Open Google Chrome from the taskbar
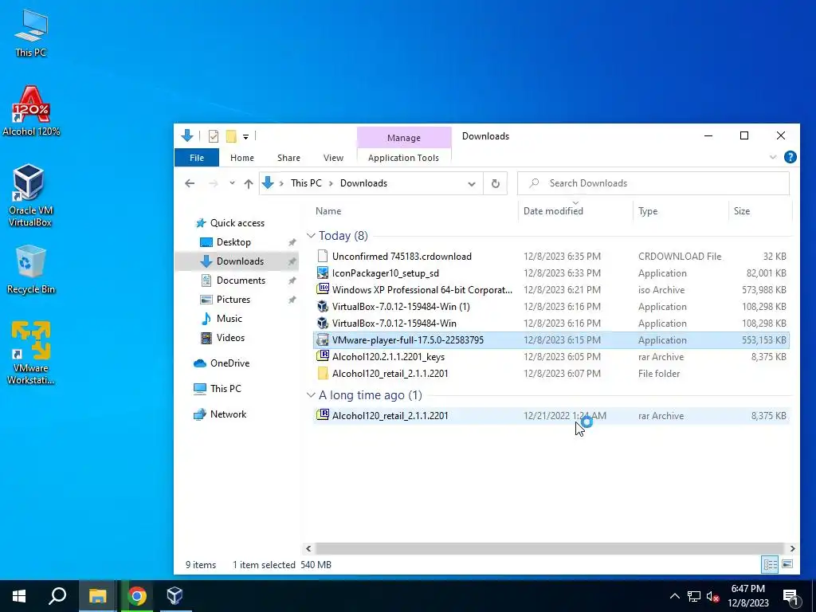 (137, 596)
